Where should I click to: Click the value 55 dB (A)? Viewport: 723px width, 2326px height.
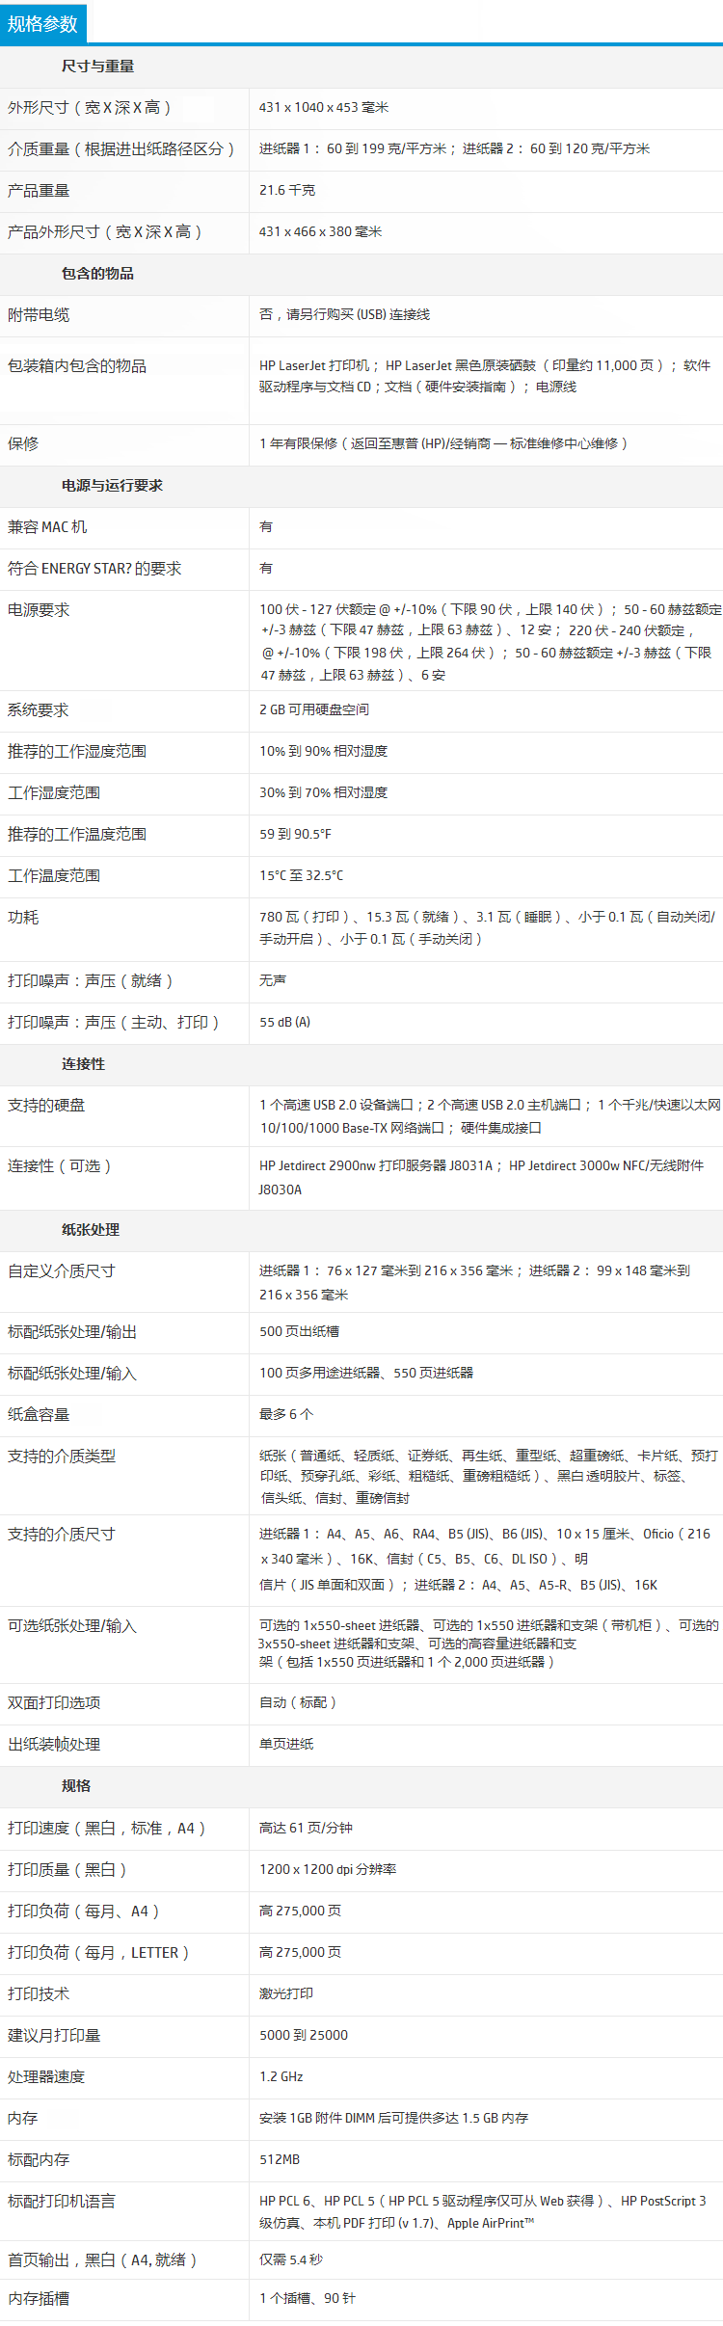(285, 1022)
